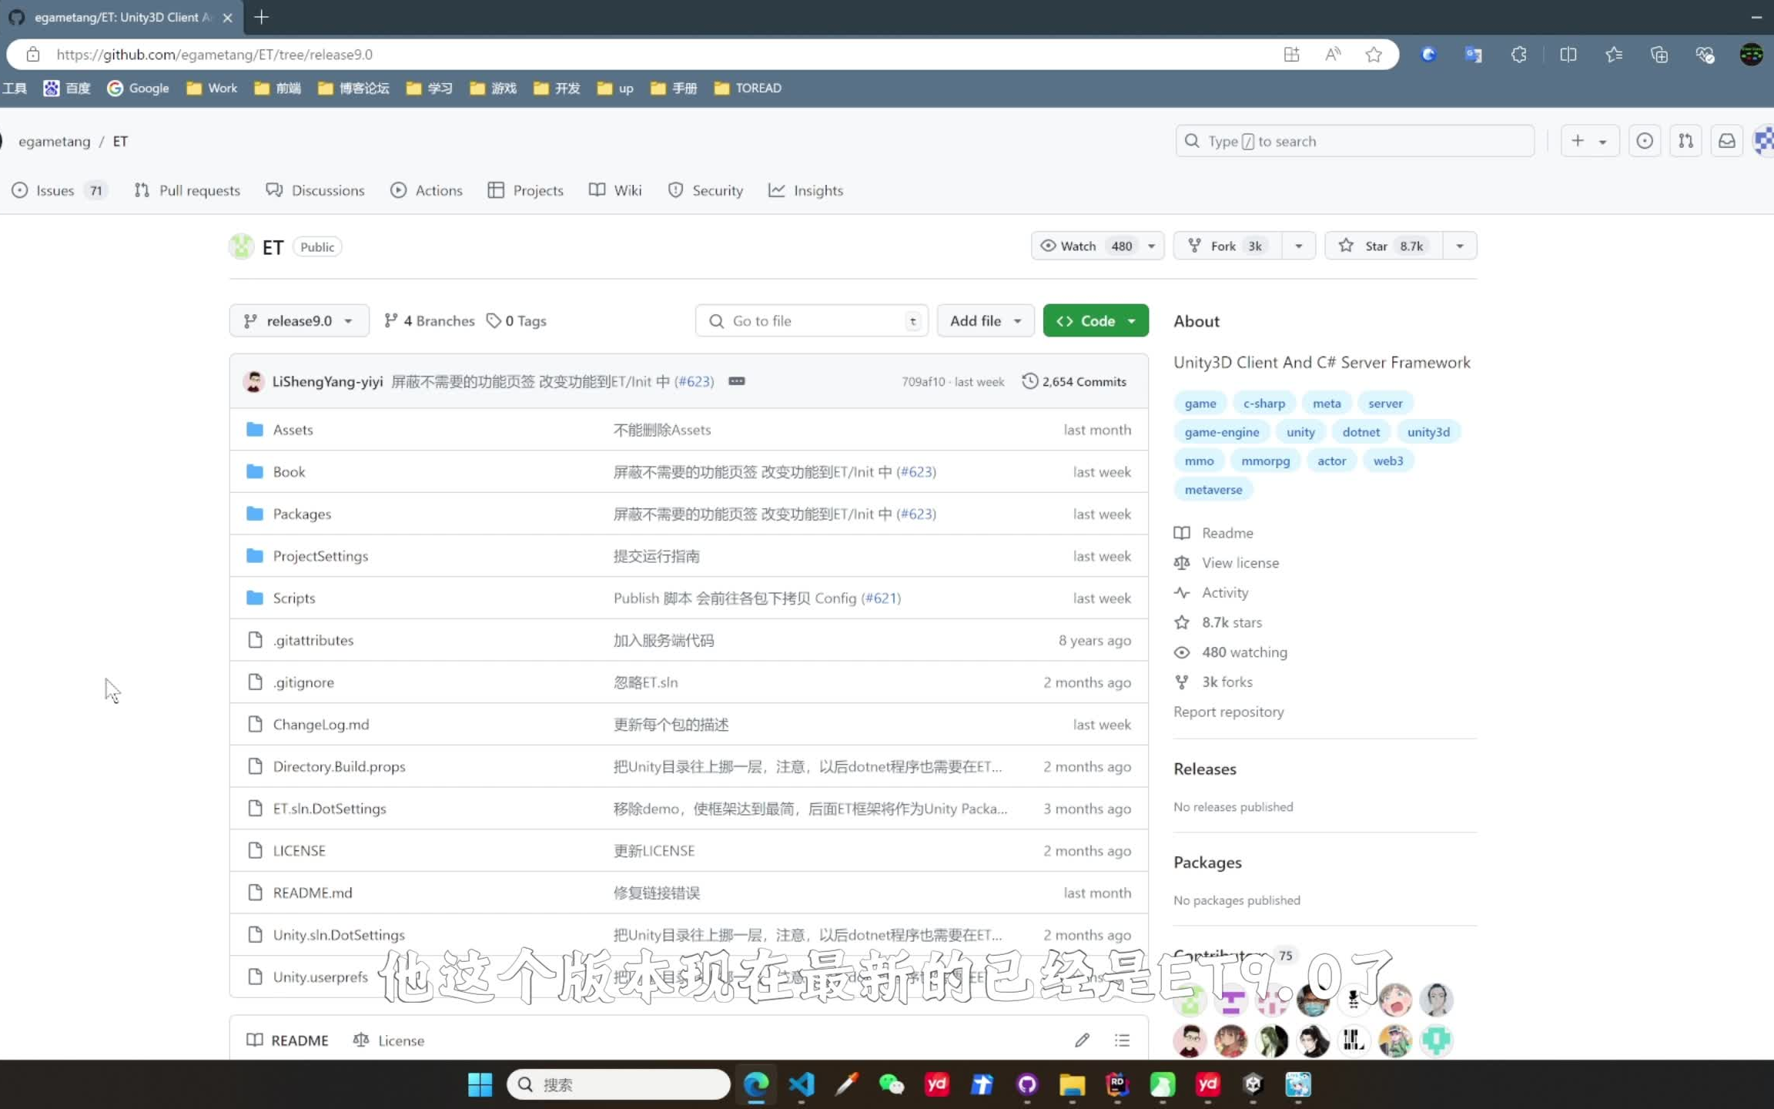Open the pull requests icon in header

coord(1685,141)
